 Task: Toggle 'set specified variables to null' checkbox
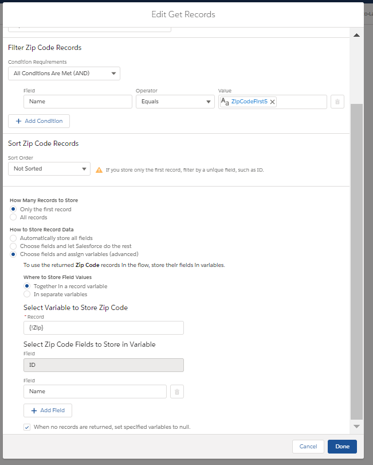(27, 427)
